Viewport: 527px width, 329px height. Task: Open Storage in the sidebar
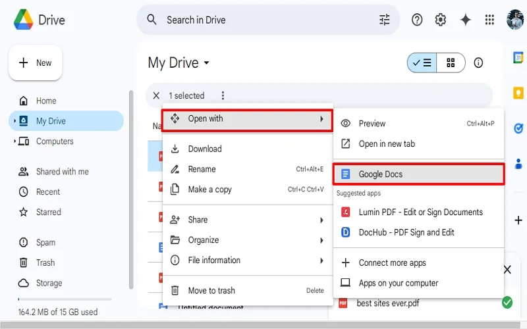point(66,283)
